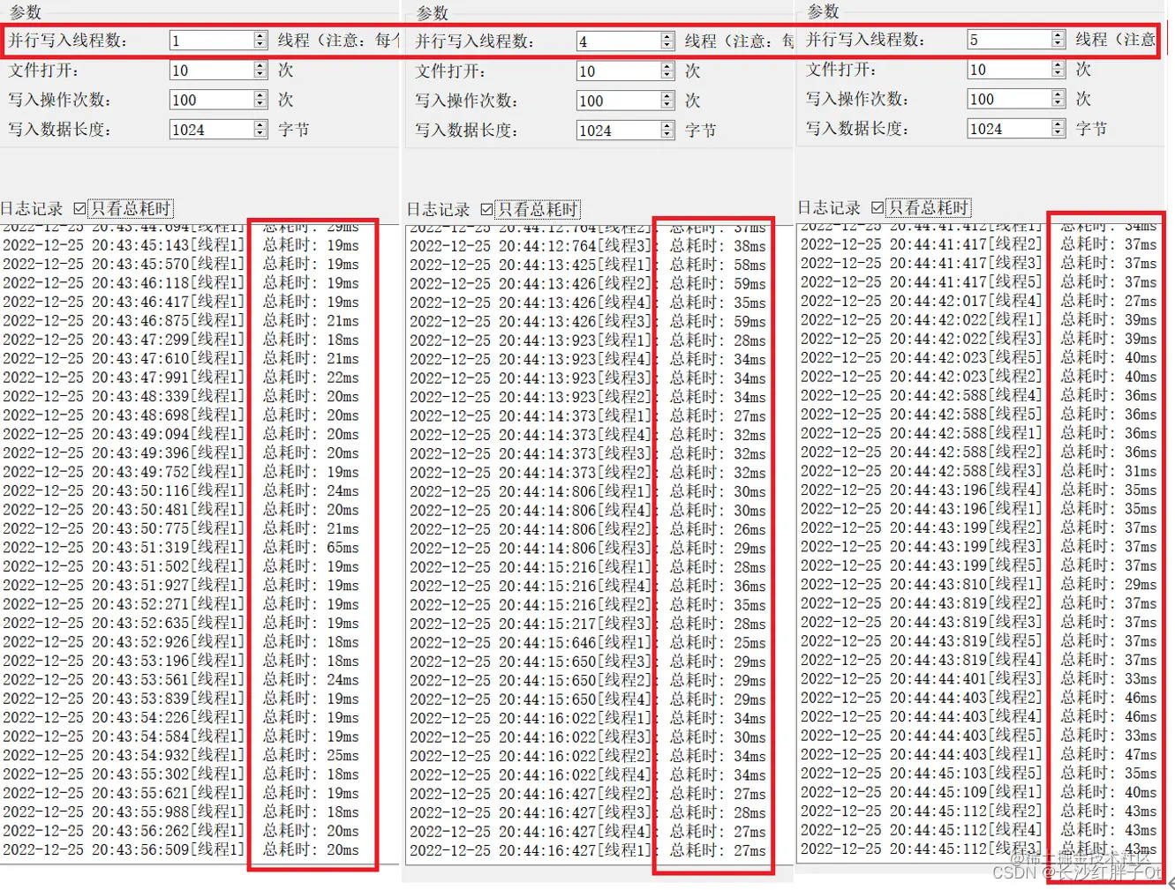Image resolution: width=1175 pixels, height=890 pixels.
Task: Decrease 并行写入线程数 showing value 1
Action: click(x=260, y=44)
